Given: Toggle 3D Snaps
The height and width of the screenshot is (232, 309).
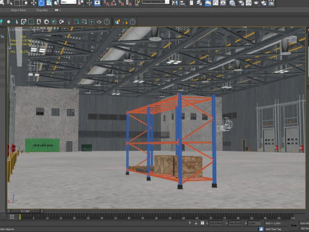Looking at the screenshot, I should (106, 3).
